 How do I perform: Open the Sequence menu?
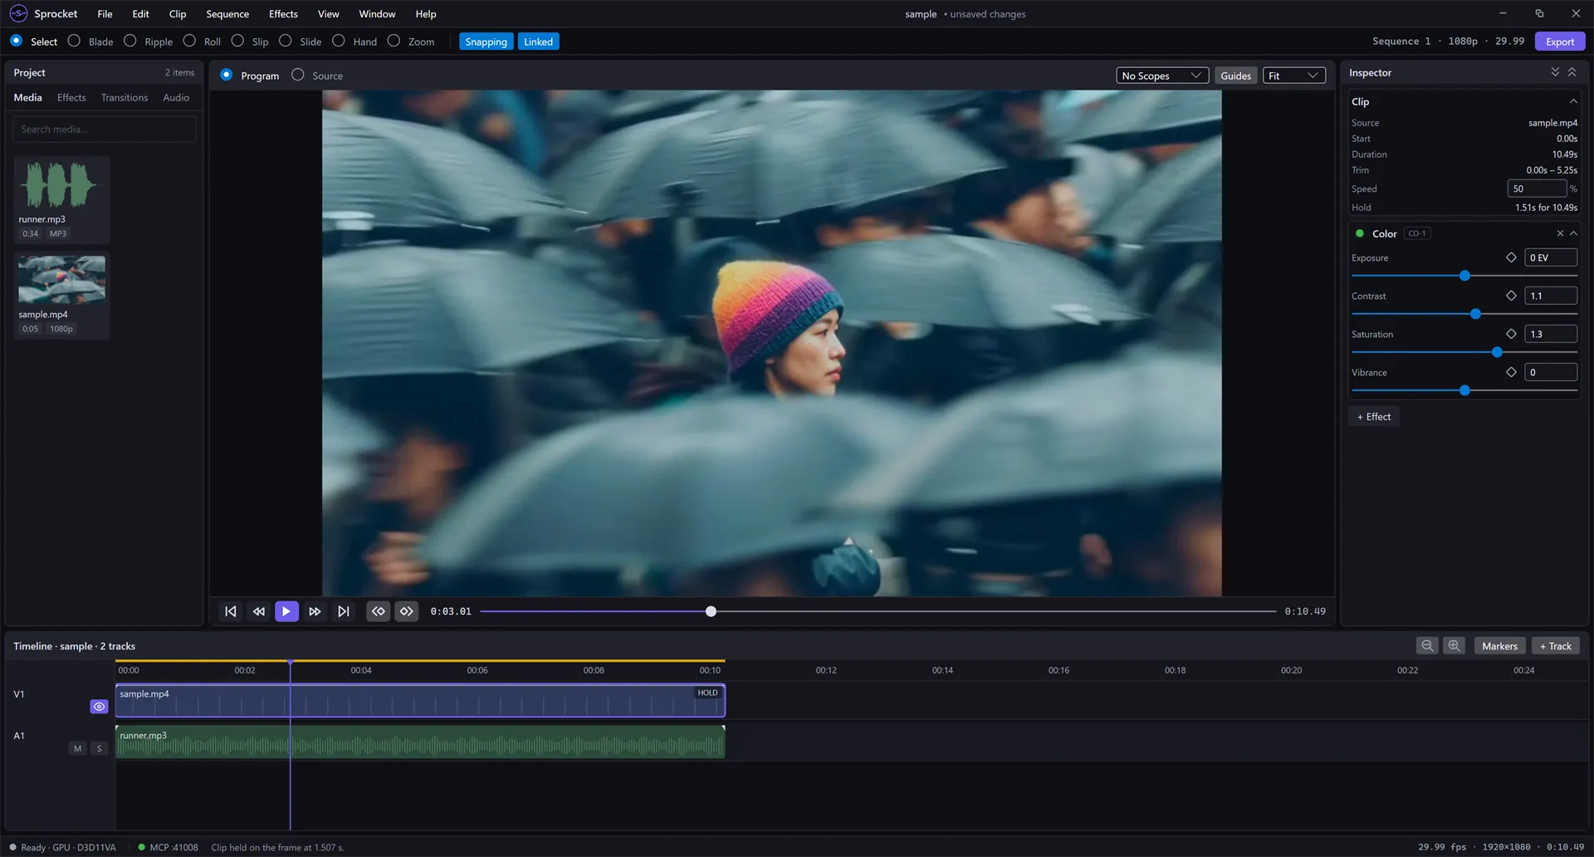coord(227,14)
